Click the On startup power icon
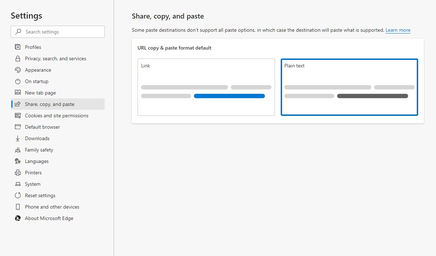The width and height of the screenshot is (436, 256). point(18,81)
